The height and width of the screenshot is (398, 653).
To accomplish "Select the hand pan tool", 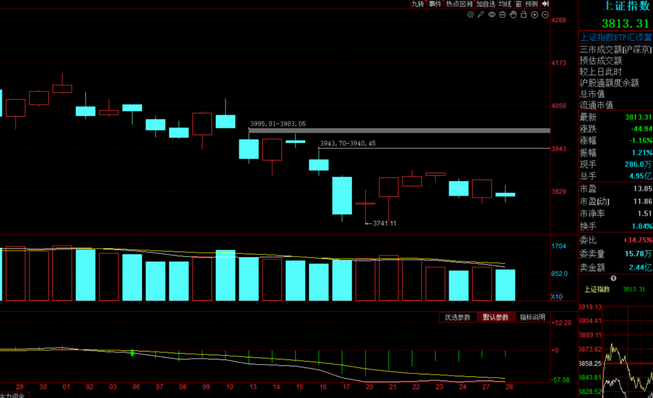I will pos(513,14).
